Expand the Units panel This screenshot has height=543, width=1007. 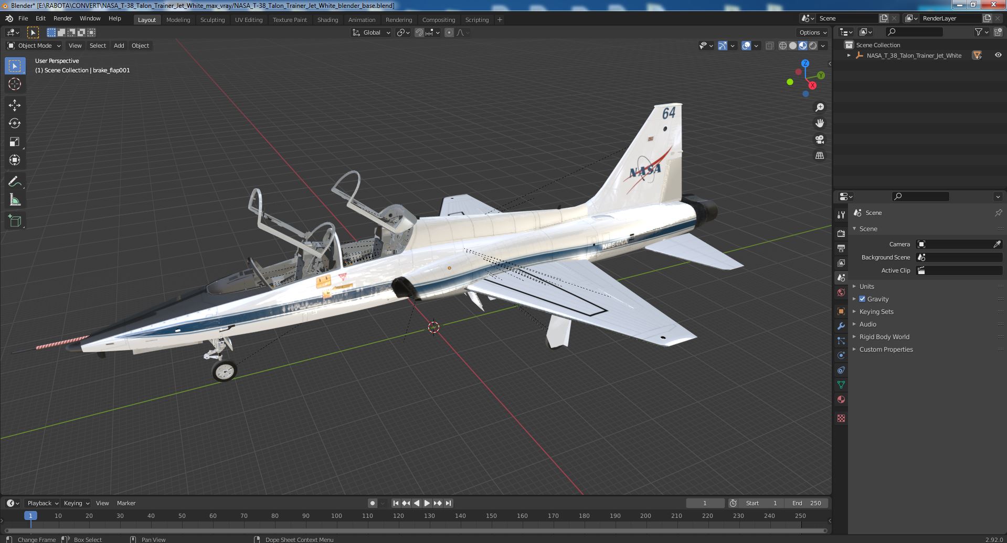866,286
